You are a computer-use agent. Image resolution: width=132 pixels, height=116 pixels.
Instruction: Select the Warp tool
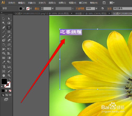tap(4, 49)
